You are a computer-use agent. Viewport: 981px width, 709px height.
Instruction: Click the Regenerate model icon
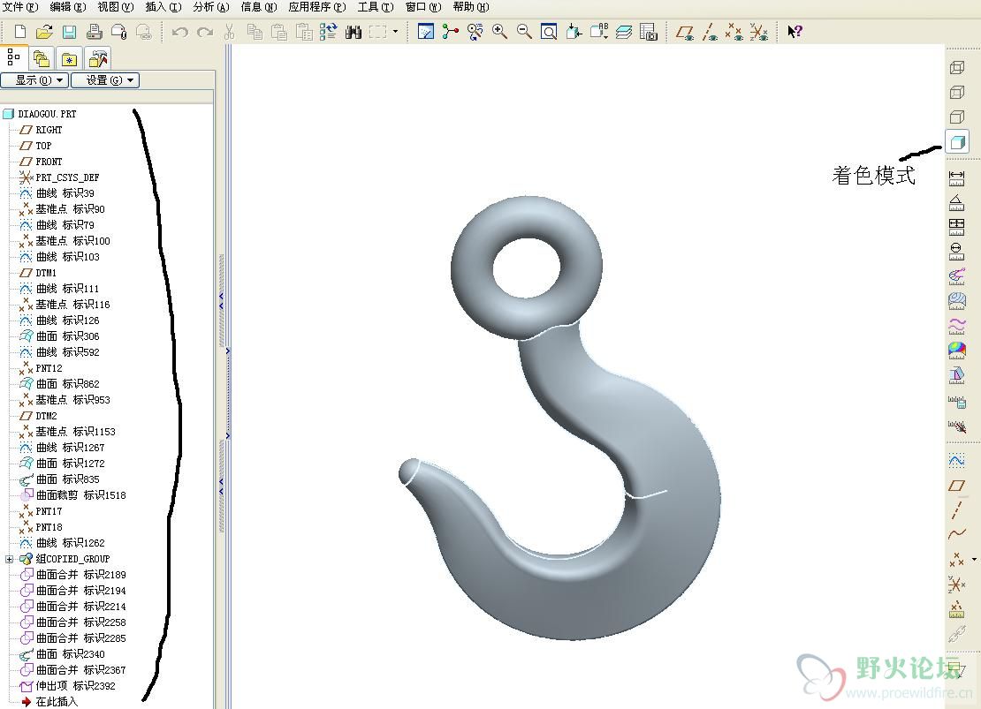coord(329,31)
